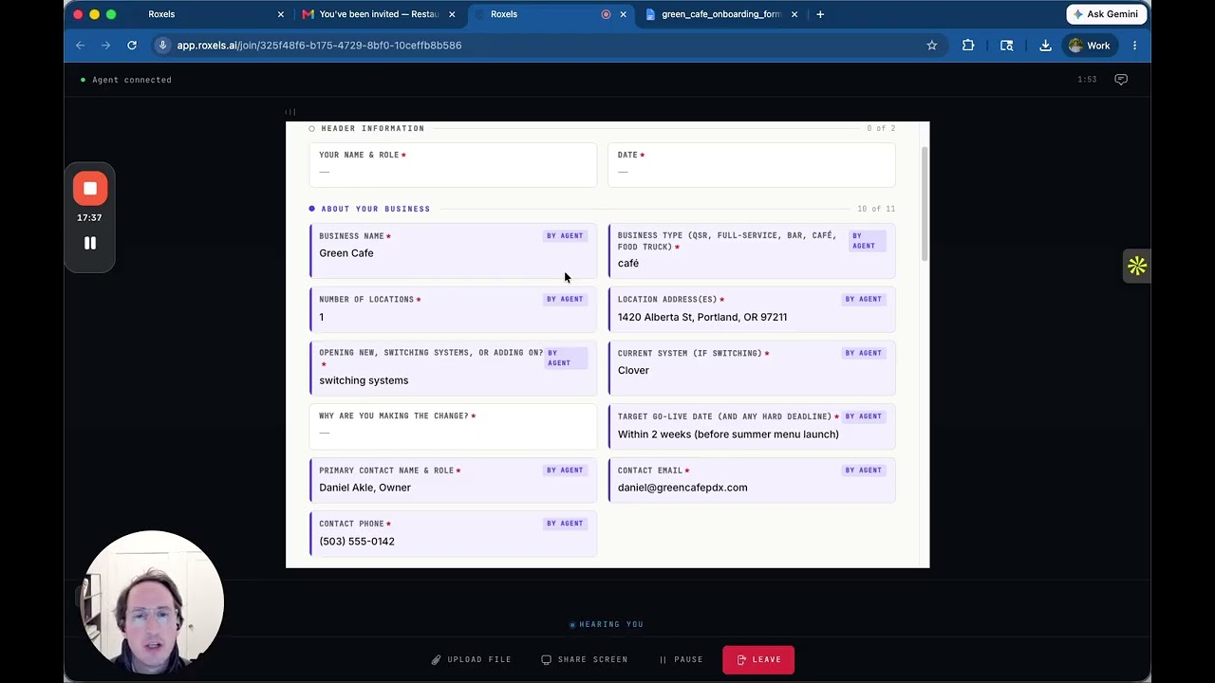
Task: Click the By Agent badge on Contact Email
Action: tap(863, 471)
